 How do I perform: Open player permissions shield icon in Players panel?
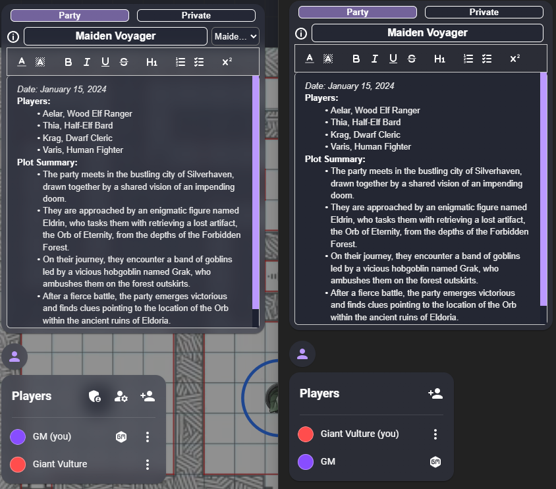pos(95,396)
